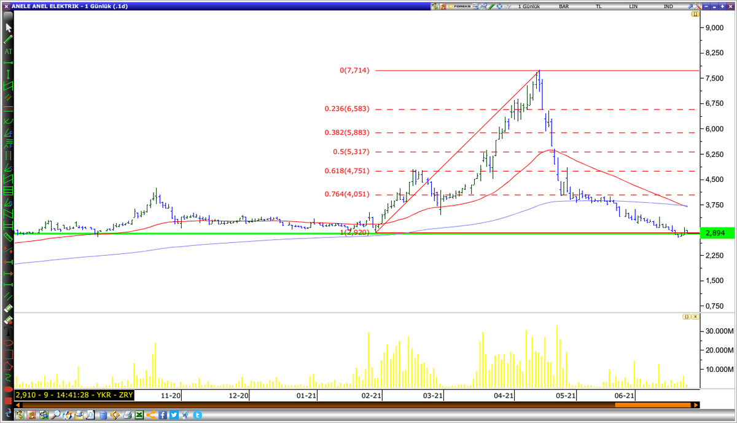
Task: Click the yellow status readout 2,910 - 9 - 14:41:28
Action: (74, 395)
